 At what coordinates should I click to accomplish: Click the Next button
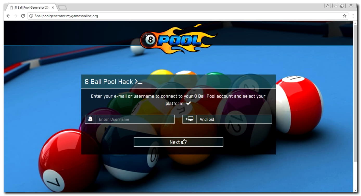[178, 142]
